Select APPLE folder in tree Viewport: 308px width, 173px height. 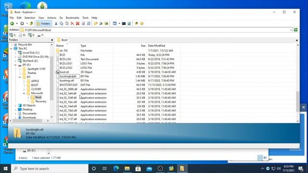pos(35,81)
